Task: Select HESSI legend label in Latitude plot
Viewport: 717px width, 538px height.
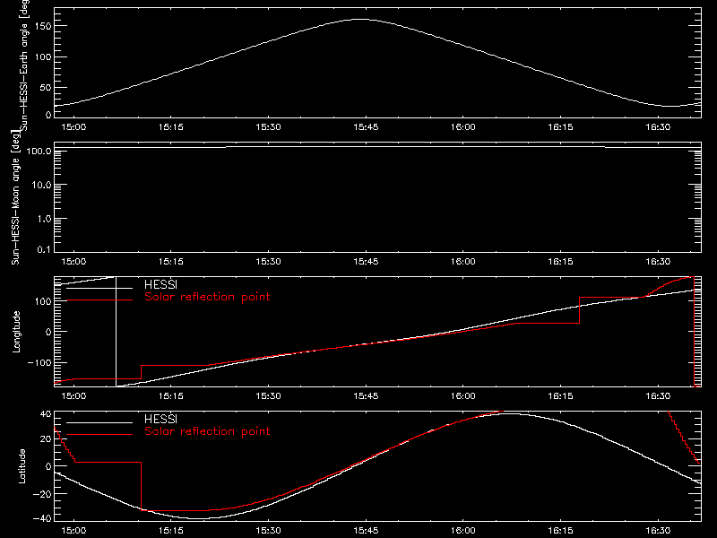Action: (160, 419)
